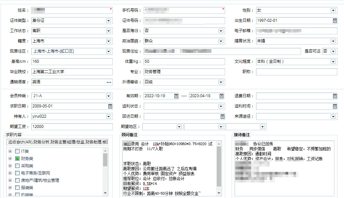
Task: Click scroll-down arrow of 求职内容 tree list
Action: [105, 193]
